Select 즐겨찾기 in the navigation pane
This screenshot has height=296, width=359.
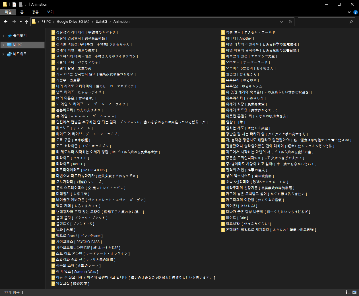click(x=20, y=36)
